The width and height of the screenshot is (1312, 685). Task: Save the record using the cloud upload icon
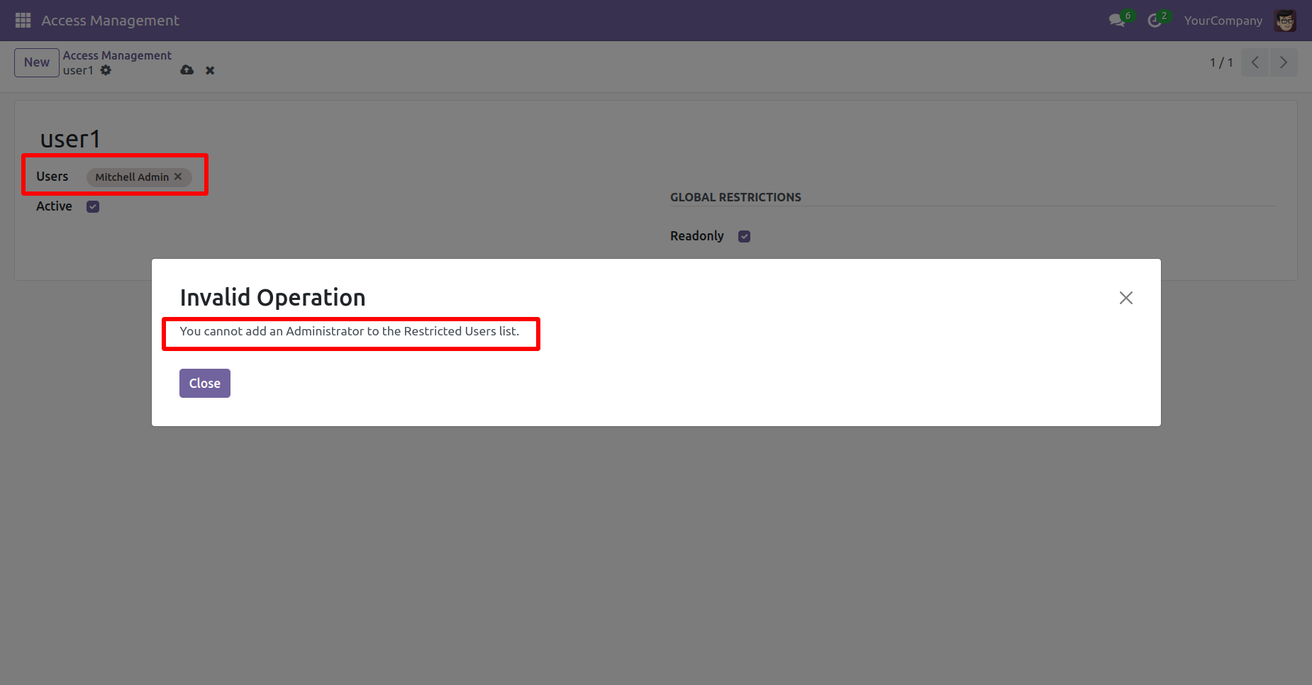187,70
